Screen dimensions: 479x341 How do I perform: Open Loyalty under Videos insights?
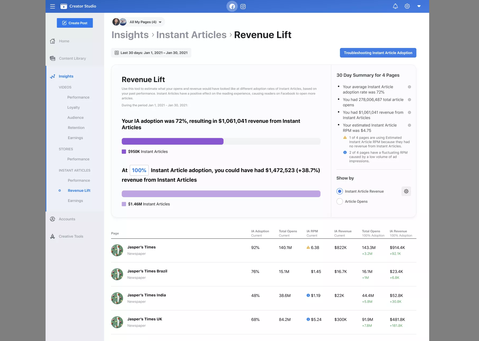point(74,107)
